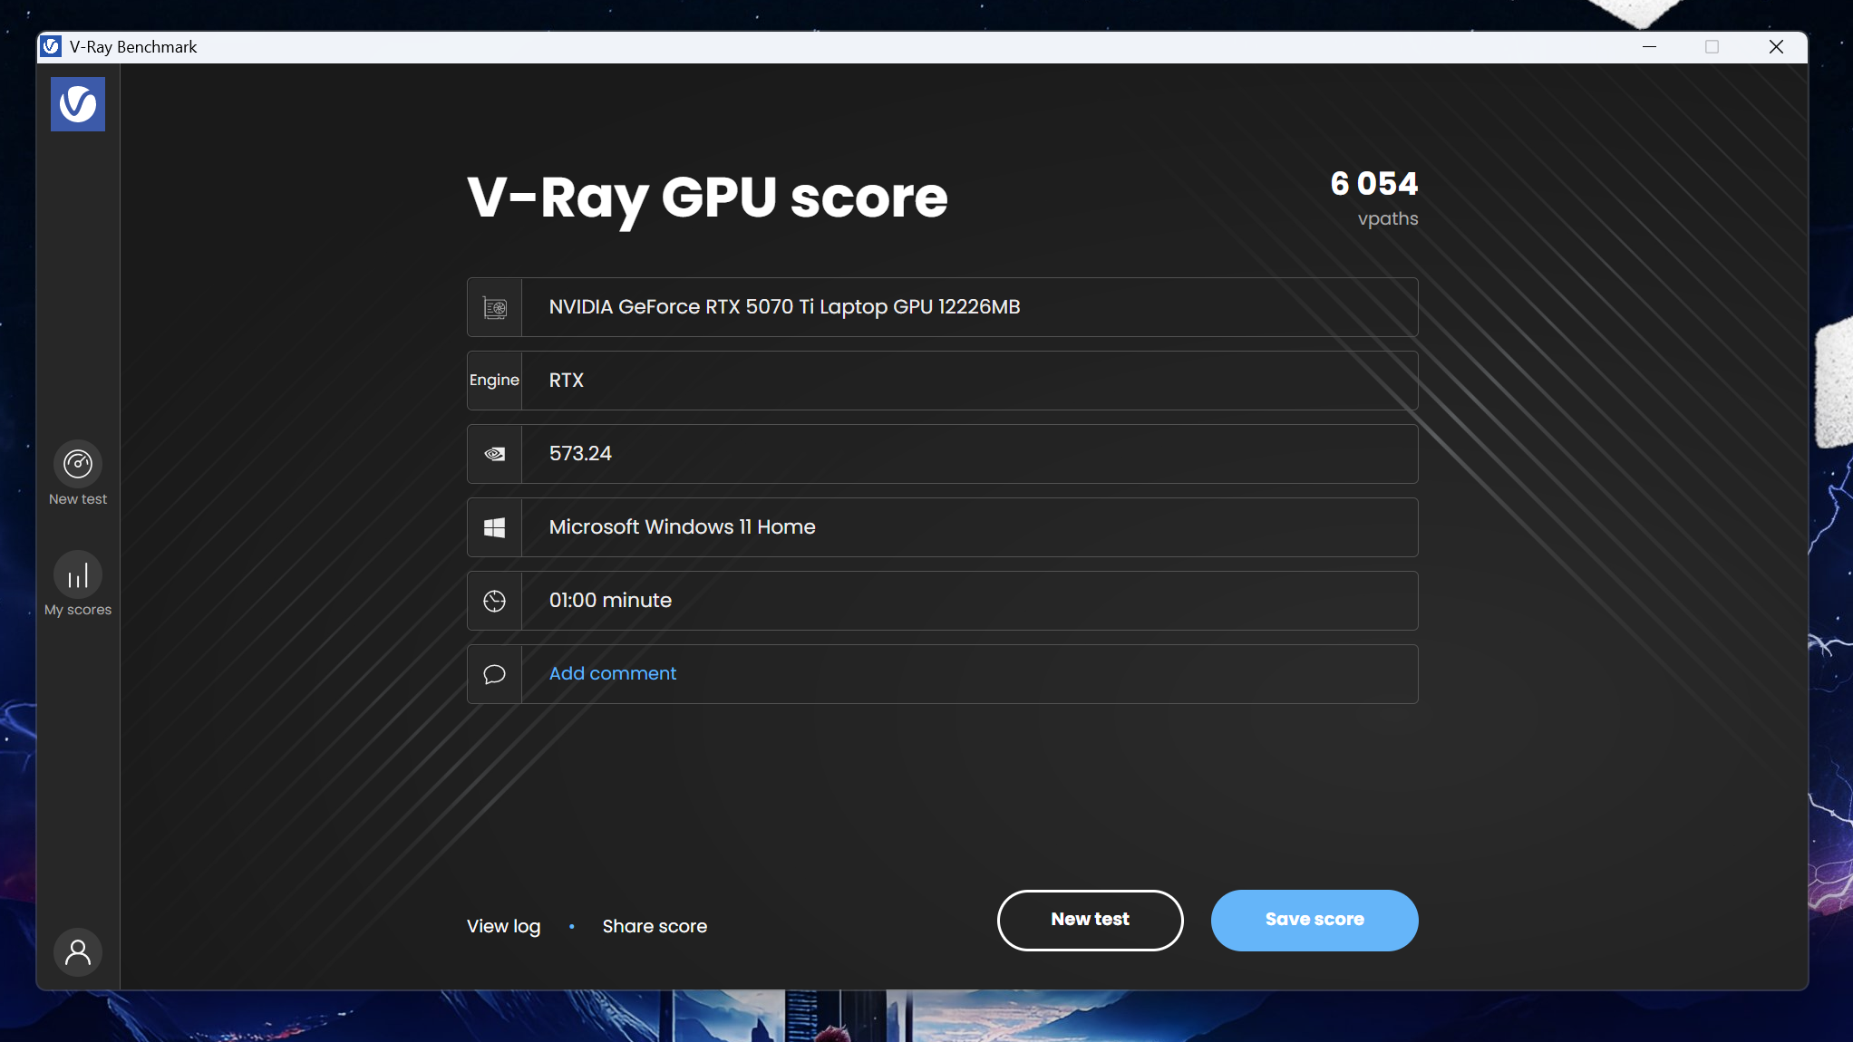Click the New test sidebar label
The height and width of the screenshot is (1042, 1853).
(78, 499)
